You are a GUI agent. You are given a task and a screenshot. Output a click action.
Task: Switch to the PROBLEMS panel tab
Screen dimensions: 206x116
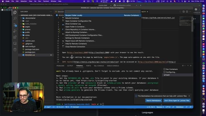pos(60,66)
